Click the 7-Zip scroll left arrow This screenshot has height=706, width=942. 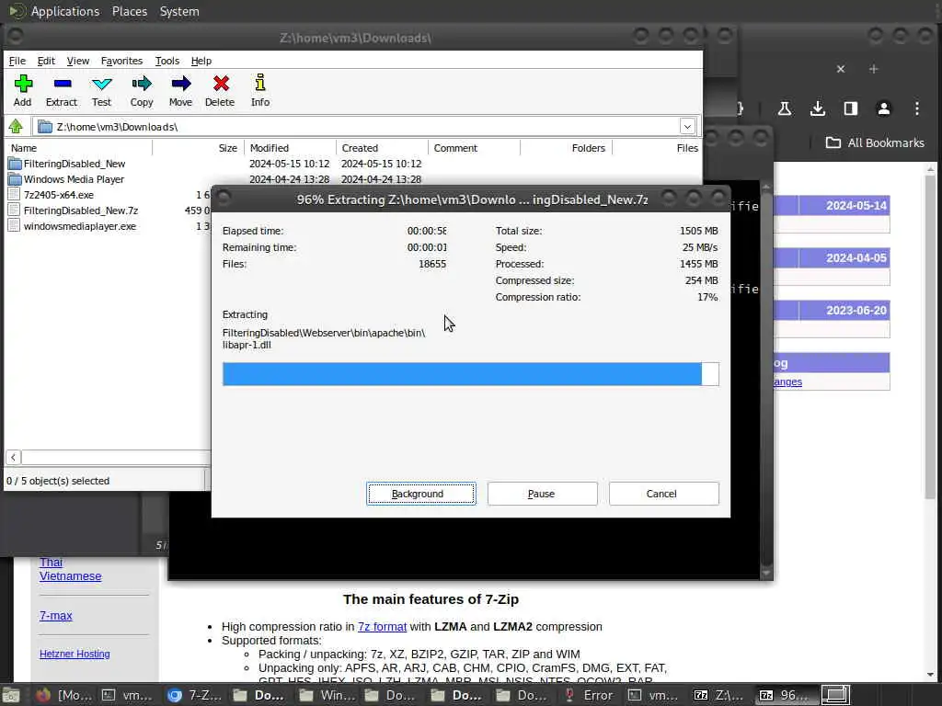click(x=13, y=457)
